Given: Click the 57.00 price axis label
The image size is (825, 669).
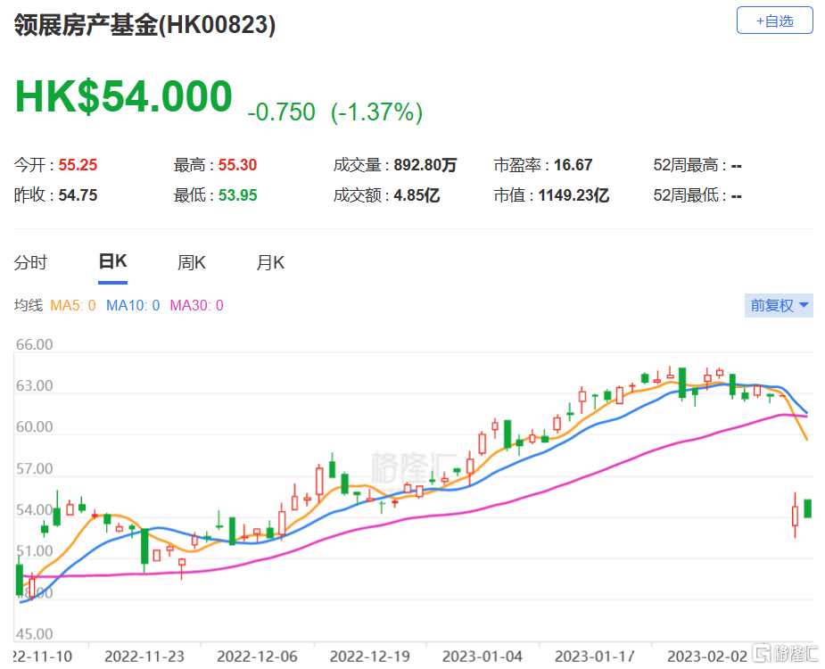Looking at the screenshot, I should pyautogui.click(x=34, y=468).
